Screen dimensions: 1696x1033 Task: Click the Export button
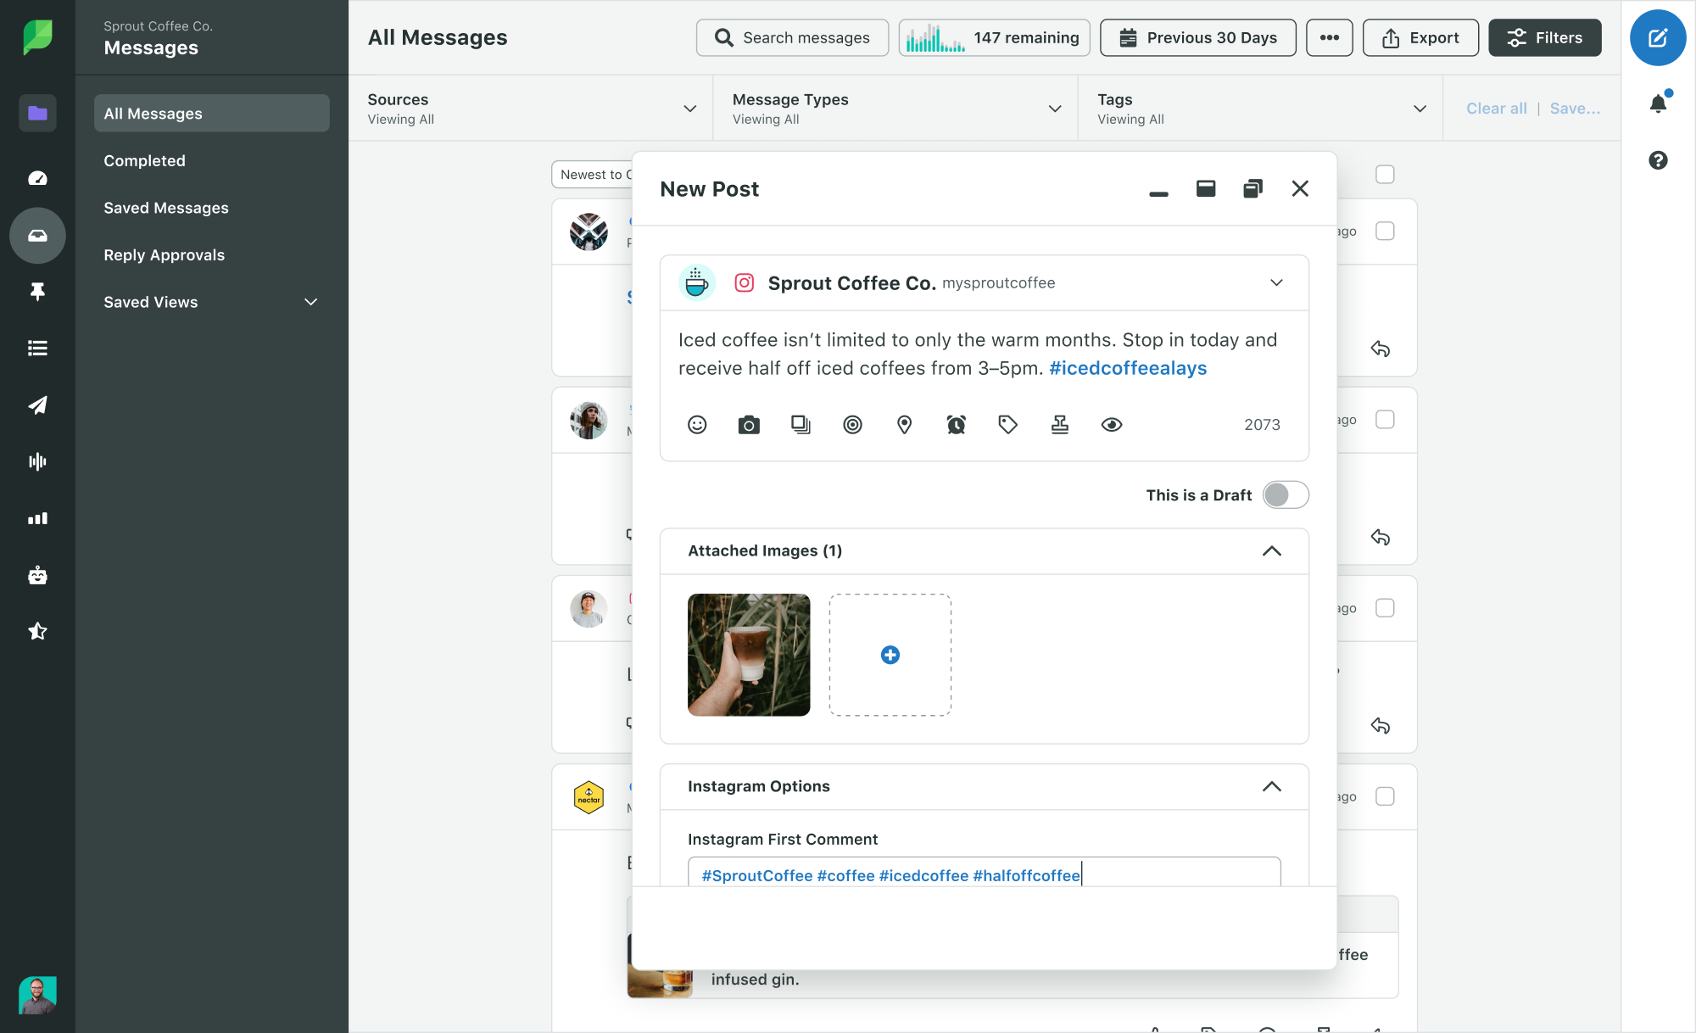tap(1419, 37)
